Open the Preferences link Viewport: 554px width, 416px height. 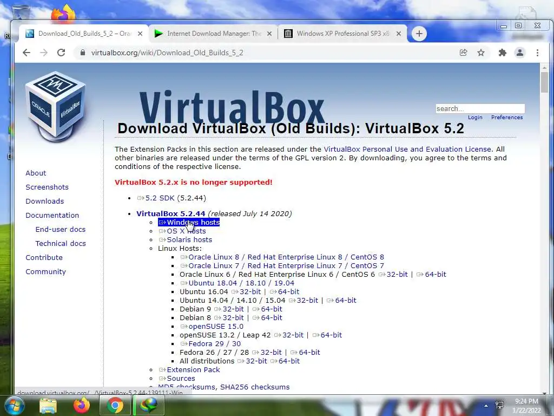point(506,118)
